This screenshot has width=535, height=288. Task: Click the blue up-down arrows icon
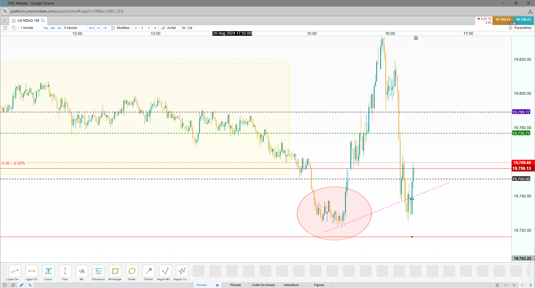coord(30,285)
